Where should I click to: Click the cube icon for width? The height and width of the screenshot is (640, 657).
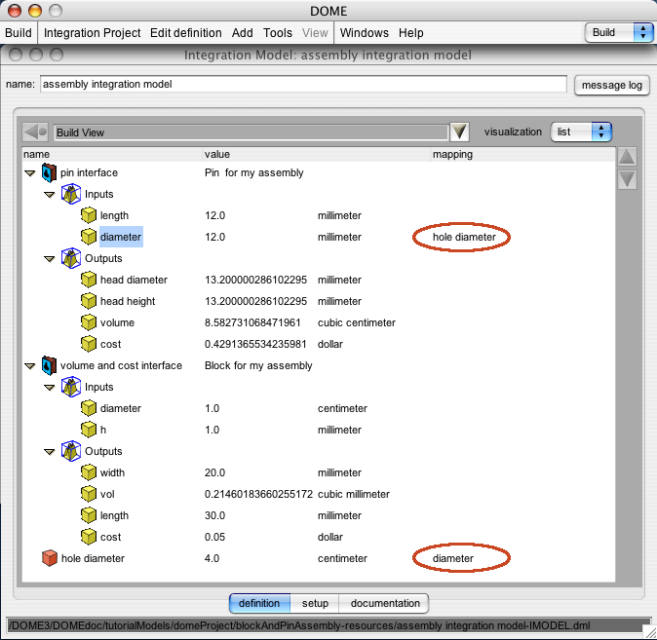tap(89, 472)
